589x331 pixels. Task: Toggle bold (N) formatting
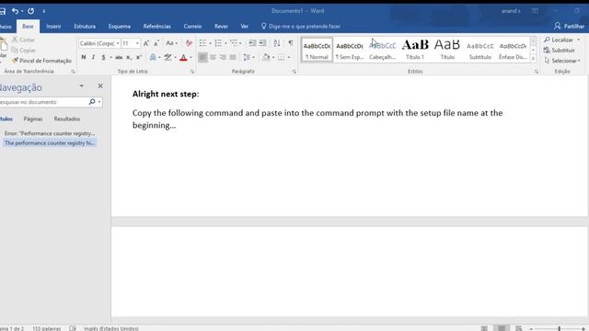[84, 57]
